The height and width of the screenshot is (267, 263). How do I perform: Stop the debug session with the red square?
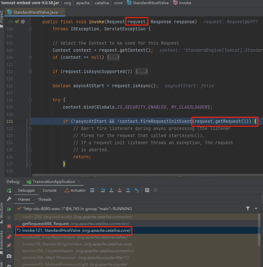pyautogui.click(x=9, y=226)
